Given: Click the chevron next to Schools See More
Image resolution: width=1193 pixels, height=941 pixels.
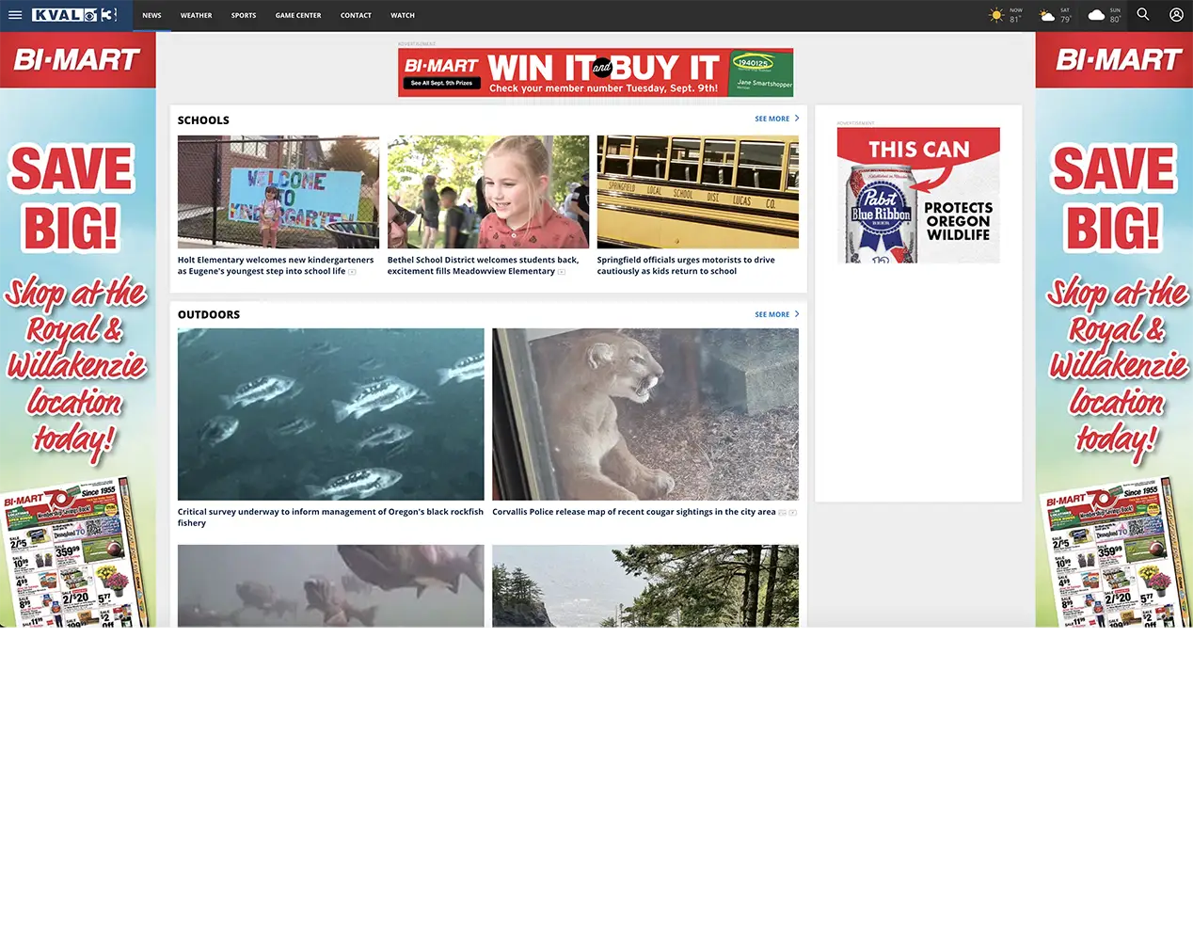Looking at the screenshot, I should tap(797, 119).
